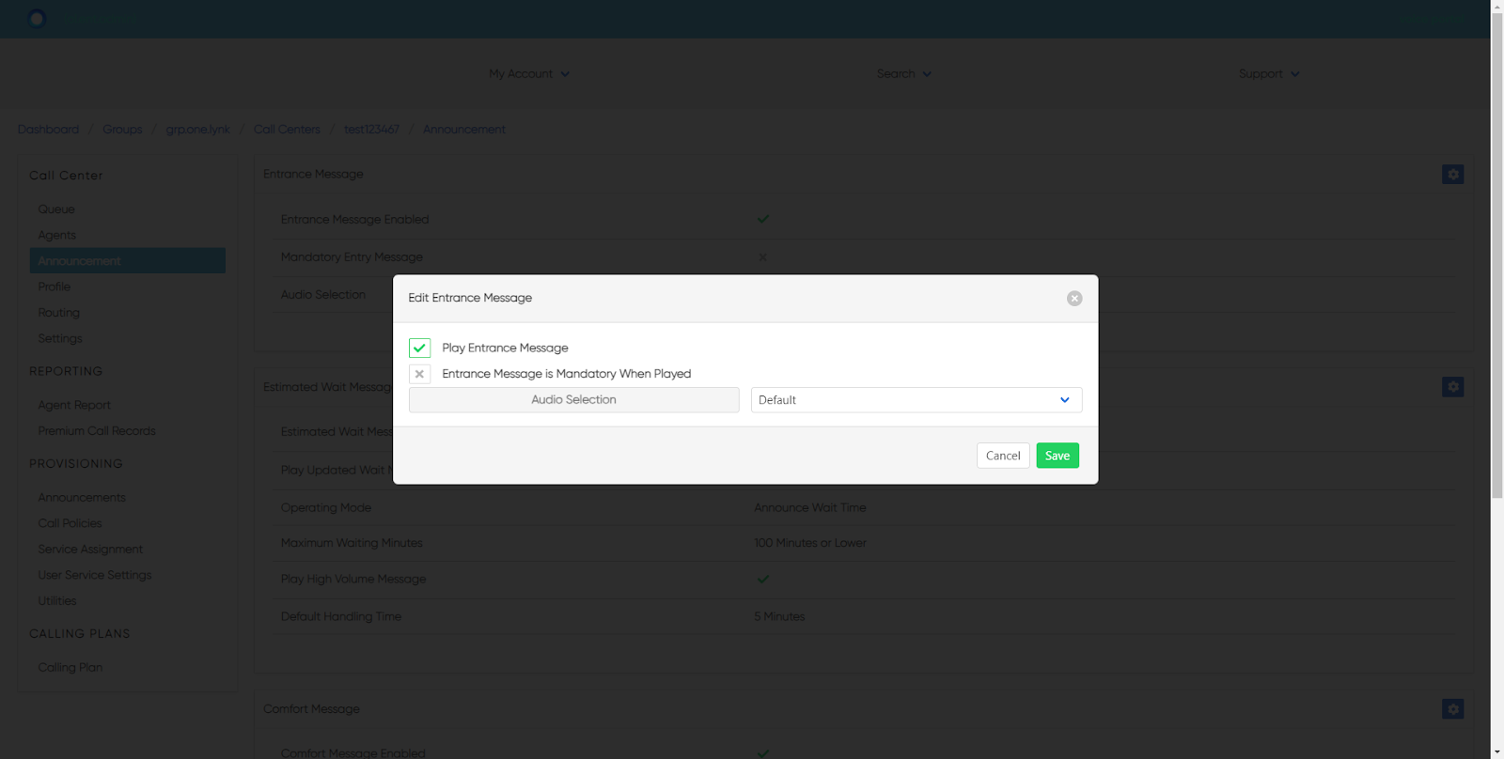
Task: Open Calling Plan in sidebar
Action: (70, 667)
